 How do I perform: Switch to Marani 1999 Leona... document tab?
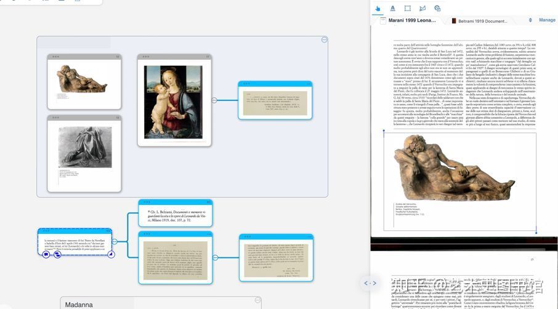(x=408, y=21)
